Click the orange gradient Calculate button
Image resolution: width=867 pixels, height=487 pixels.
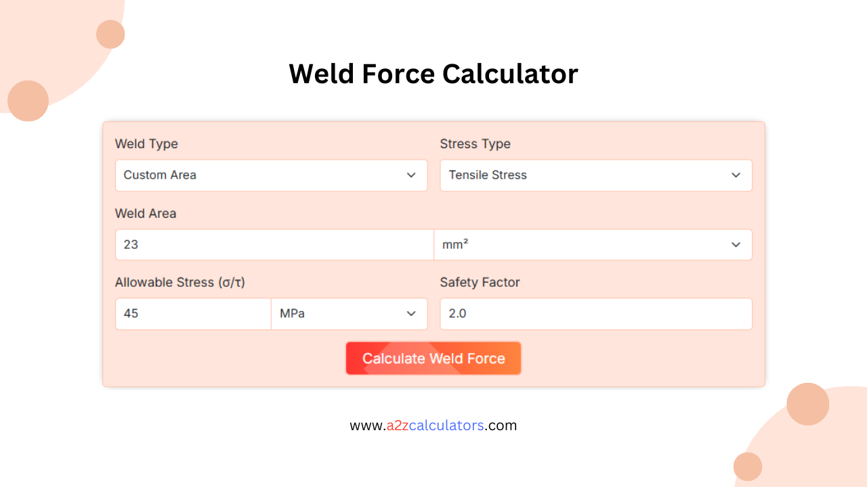(x=433, y=358)
